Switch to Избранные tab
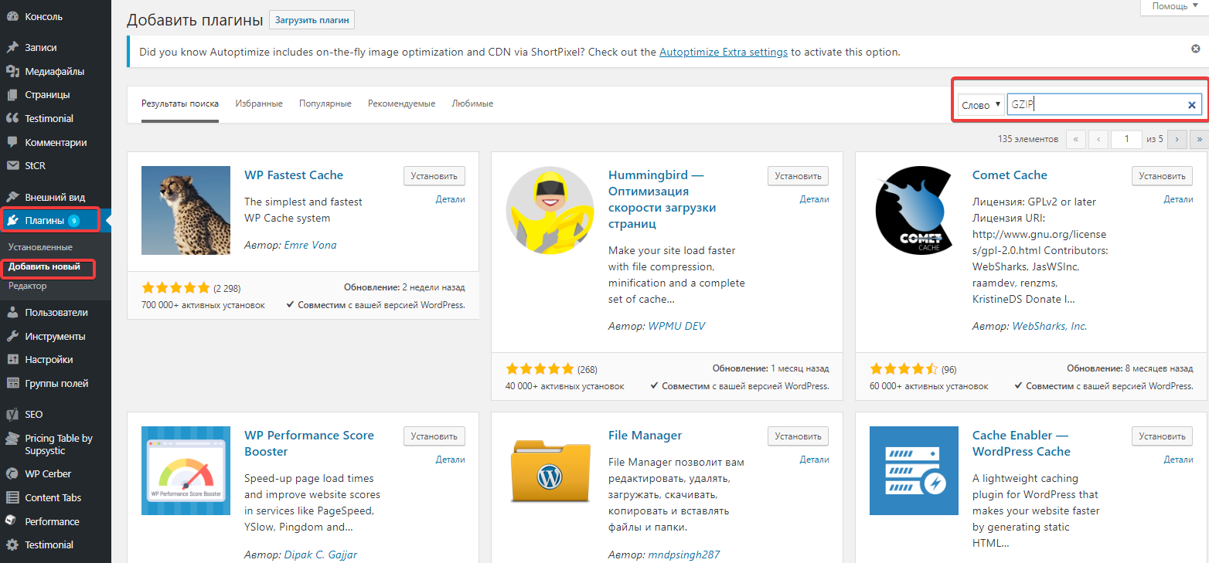Screen dimensions: 1209x563 [259, 103]
